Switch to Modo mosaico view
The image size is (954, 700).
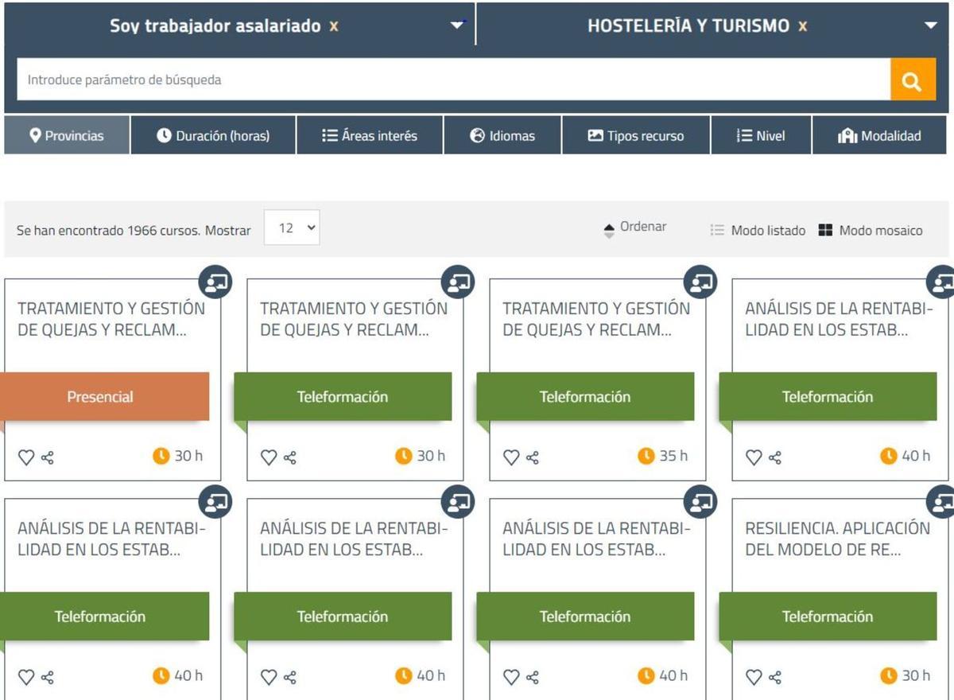tap(871, 231)
